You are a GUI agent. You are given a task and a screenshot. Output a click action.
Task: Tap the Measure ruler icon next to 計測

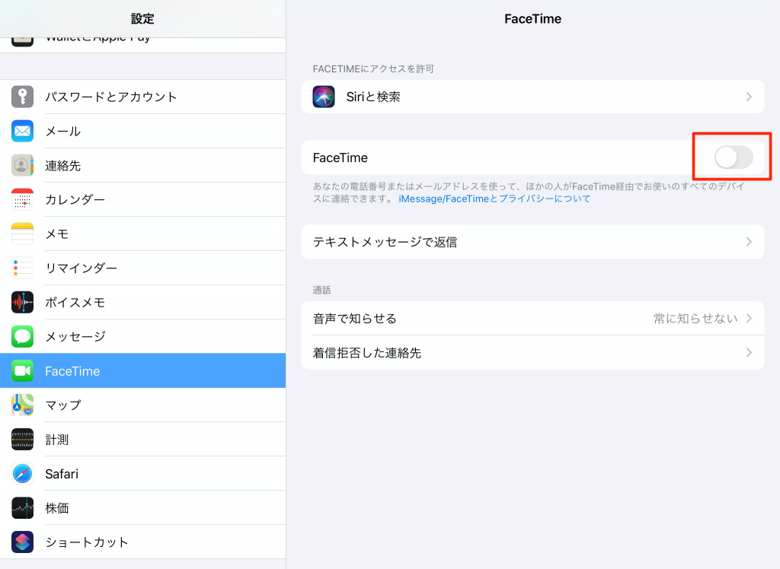tap(22, 440)
